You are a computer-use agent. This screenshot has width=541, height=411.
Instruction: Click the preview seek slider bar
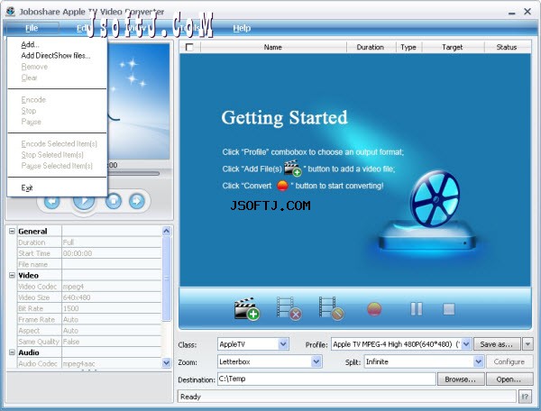coord(133,173)
